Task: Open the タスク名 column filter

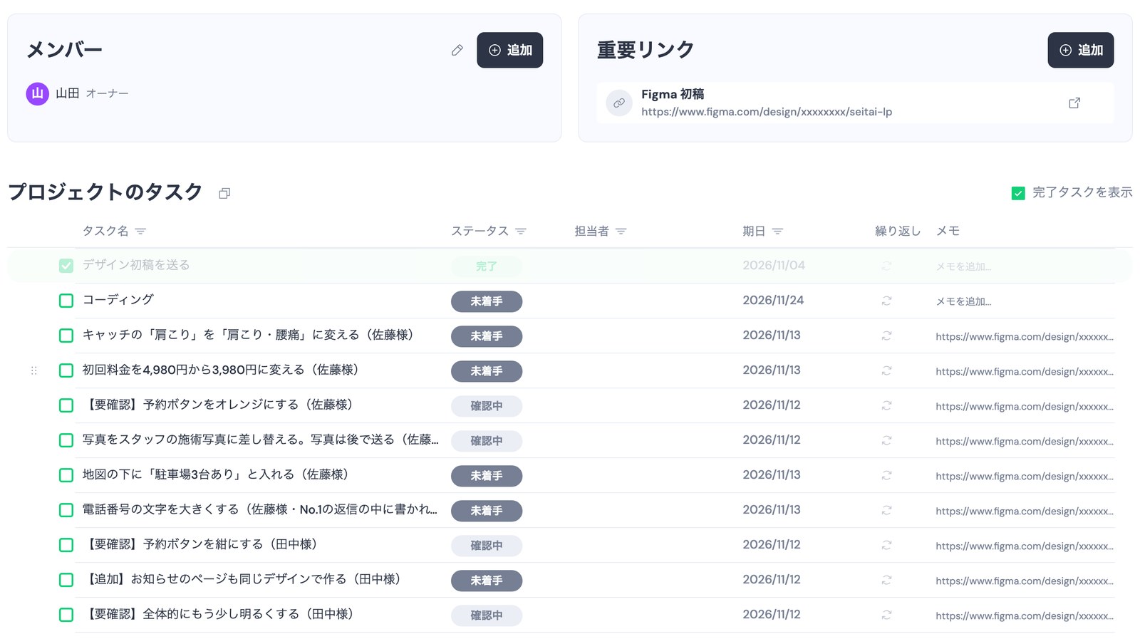Action: point(140,232)
